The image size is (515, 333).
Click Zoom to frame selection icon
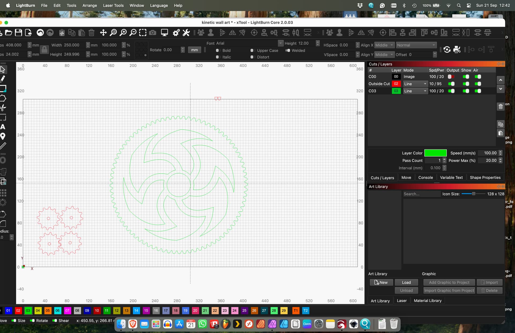coord(143,33)
